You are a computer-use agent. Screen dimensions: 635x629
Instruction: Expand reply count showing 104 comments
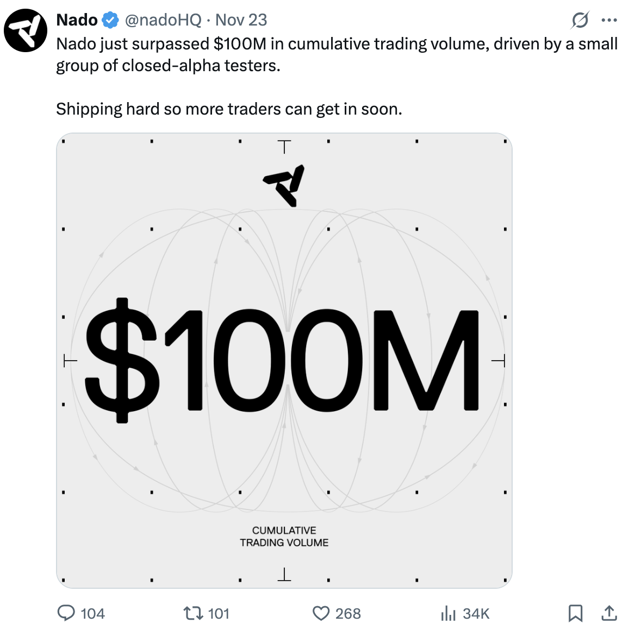point(91,613)
